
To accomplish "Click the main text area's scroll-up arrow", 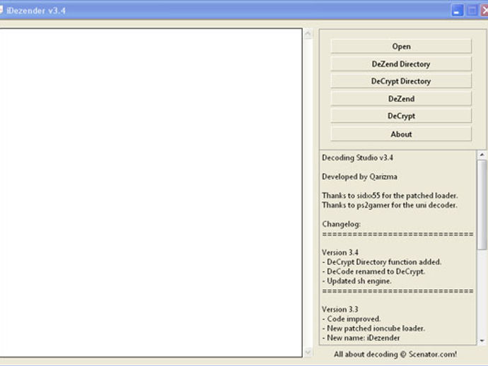I will (x=308, y=34).
